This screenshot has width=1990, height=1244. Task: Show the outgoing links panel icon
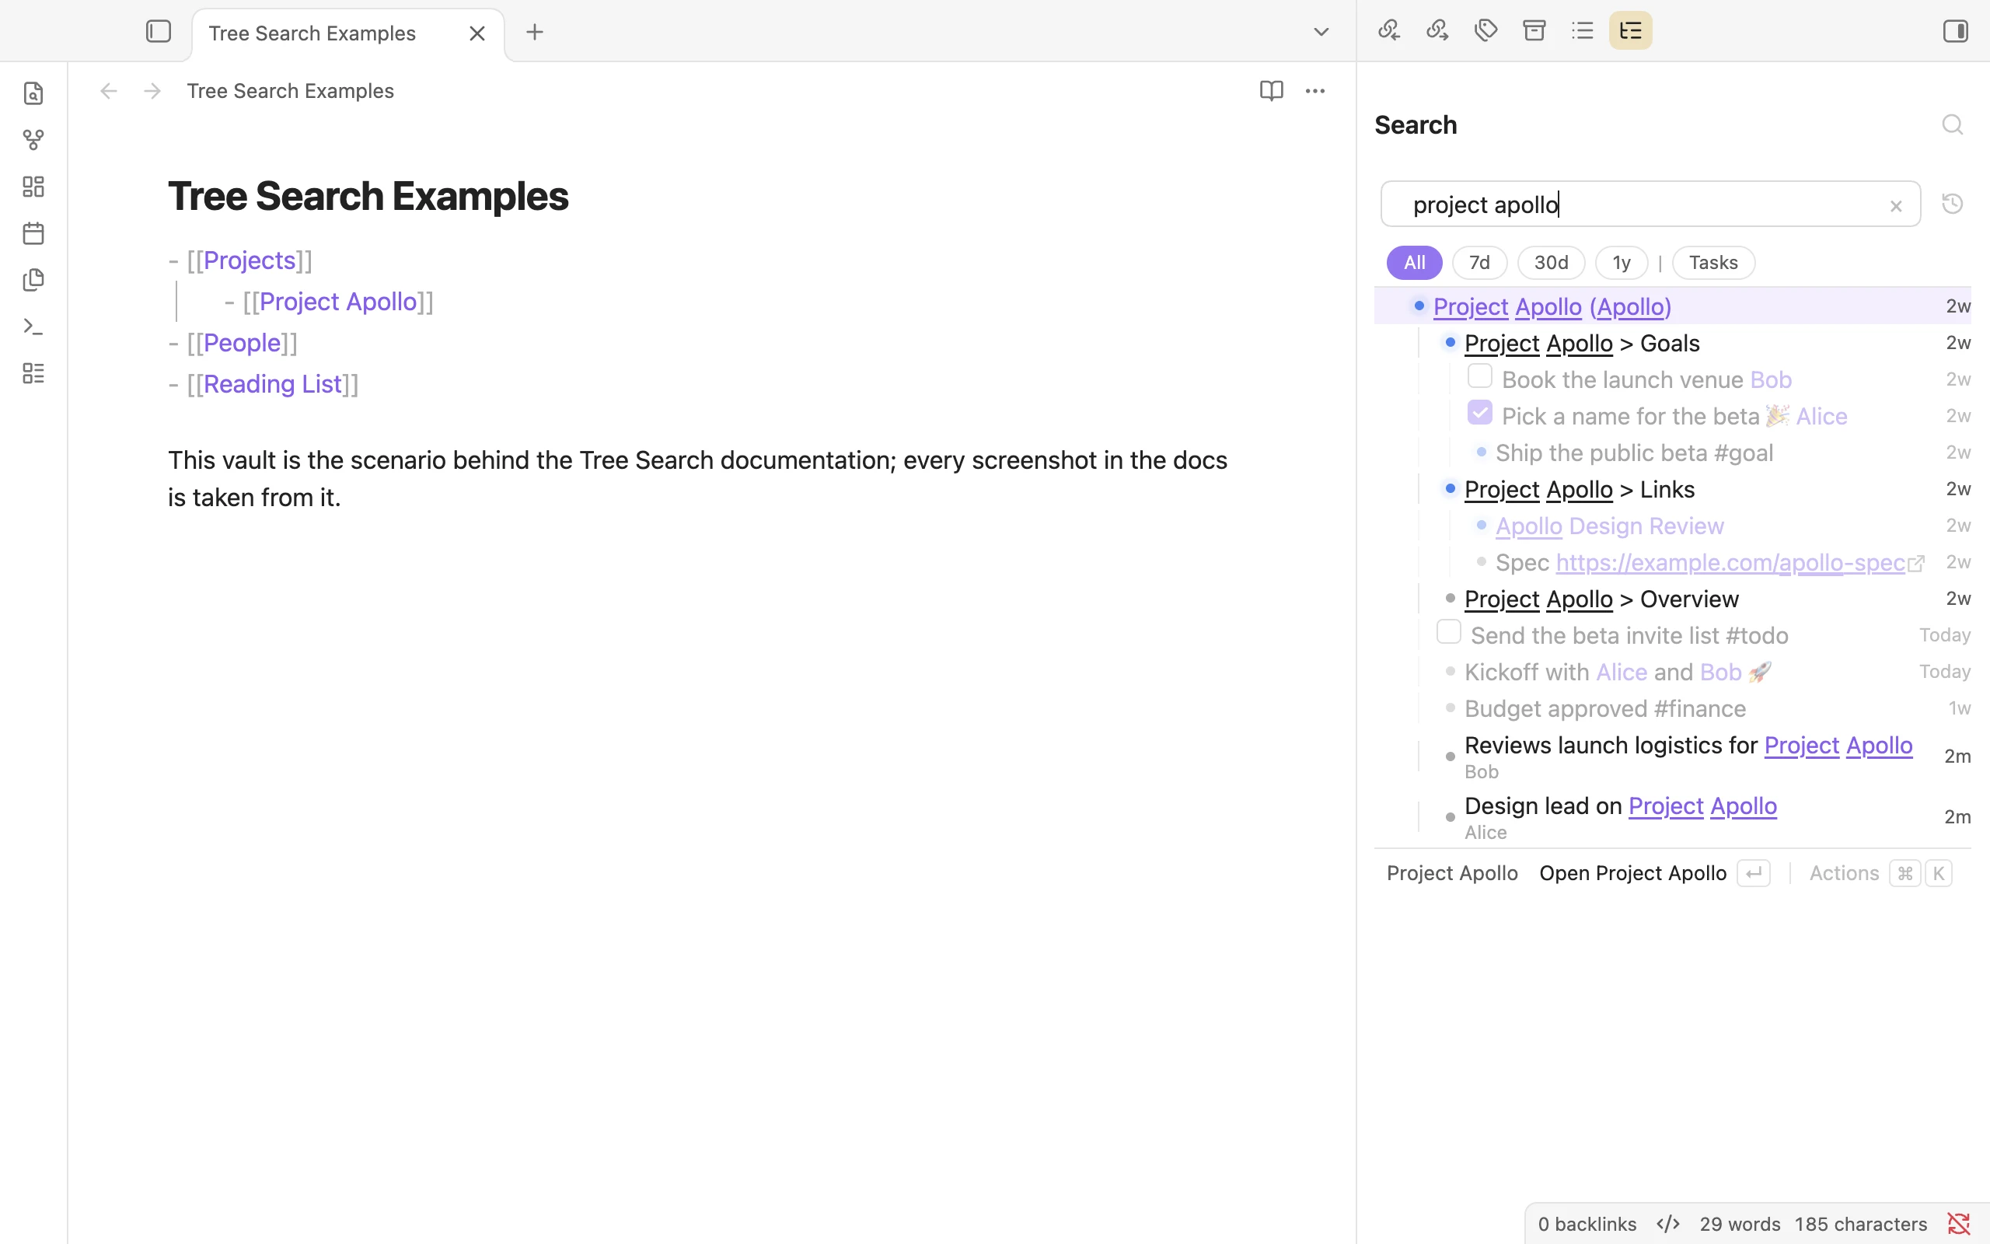click(x=1437, y=30)
